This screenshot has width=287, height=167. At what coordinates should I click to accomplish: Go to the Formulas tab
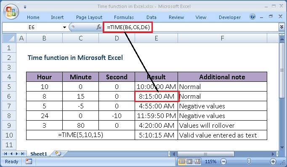[124, 17]
